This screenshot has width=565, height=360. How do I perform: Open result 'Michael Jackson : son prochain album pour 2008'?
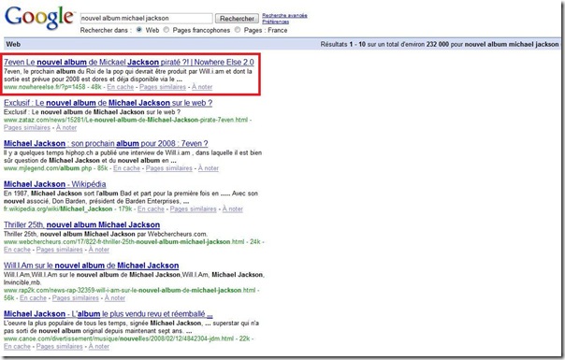click(106, 143)
